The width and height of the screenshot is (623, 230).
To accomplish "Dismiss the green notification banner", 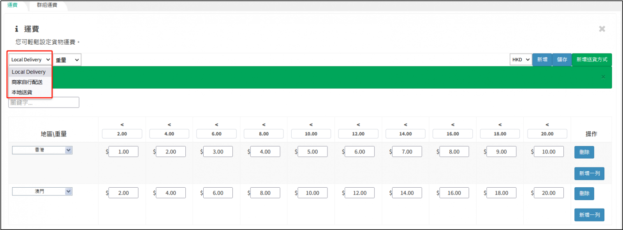I will [x=603, y=77].
